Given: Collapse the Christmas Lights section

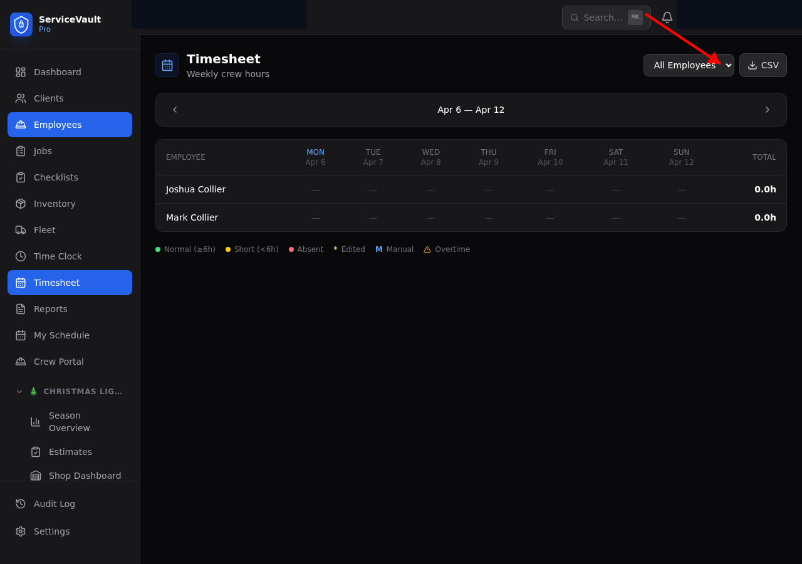Looking at the screenshot, I should pos(19,392).
